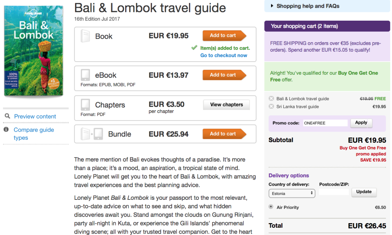Add the Bundle to cart
392x235 pixels.
[224, 134]
